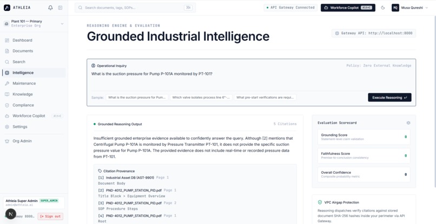436x224 pixels.
Task: Pick the suction pressure sample question
Action: pyautogui.click(x=137, y=98)
